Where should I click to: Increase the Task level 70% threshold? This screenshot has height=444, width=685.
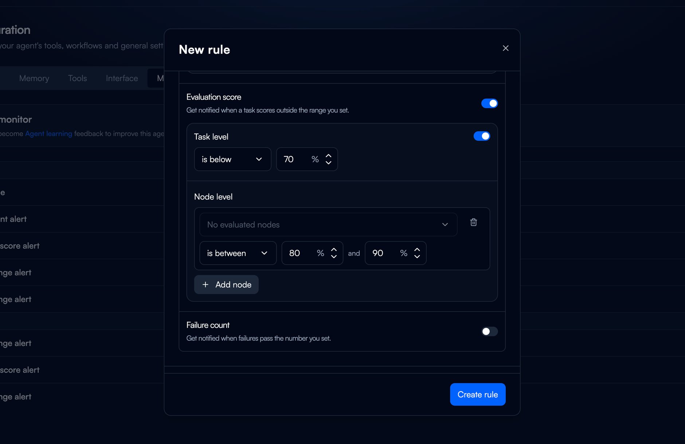tap(328, 155)
